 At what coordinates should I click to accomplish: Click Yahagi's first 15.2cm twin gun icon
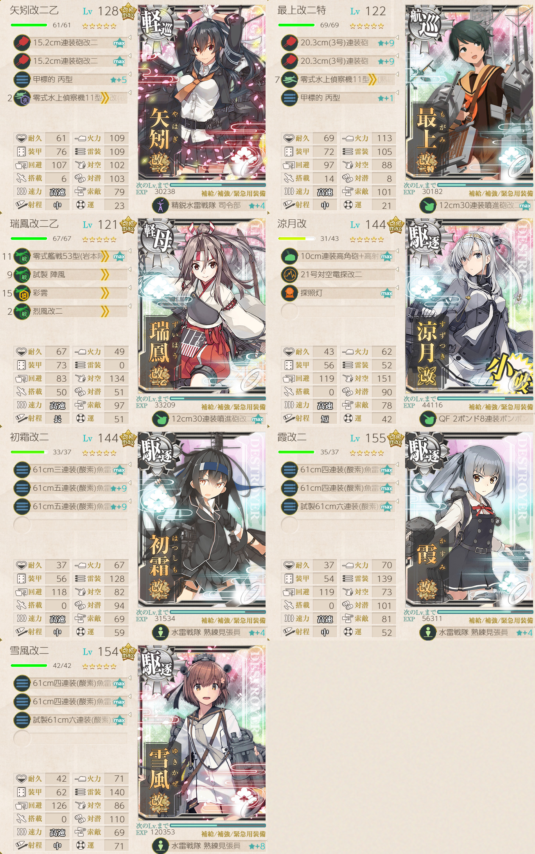click(x=22, y=43)
